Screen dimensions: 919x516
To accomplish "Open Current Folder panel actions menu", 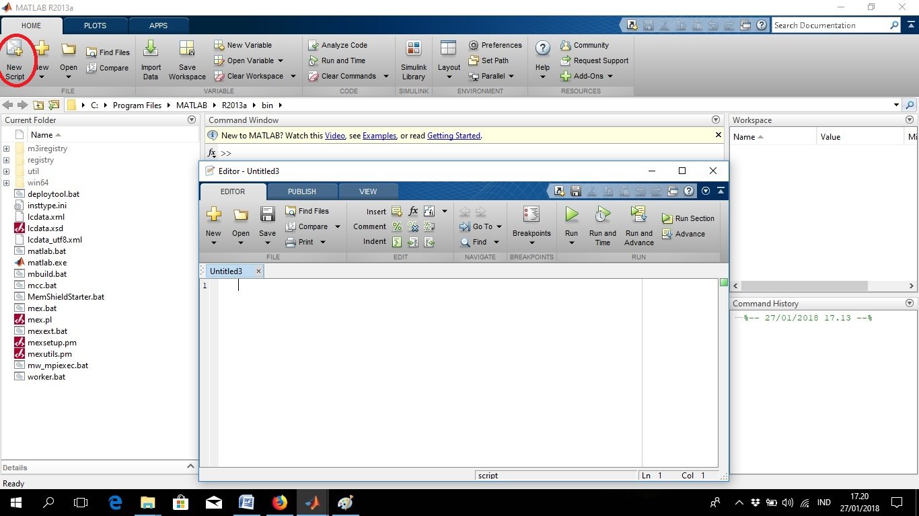I will tap(191, 120).
